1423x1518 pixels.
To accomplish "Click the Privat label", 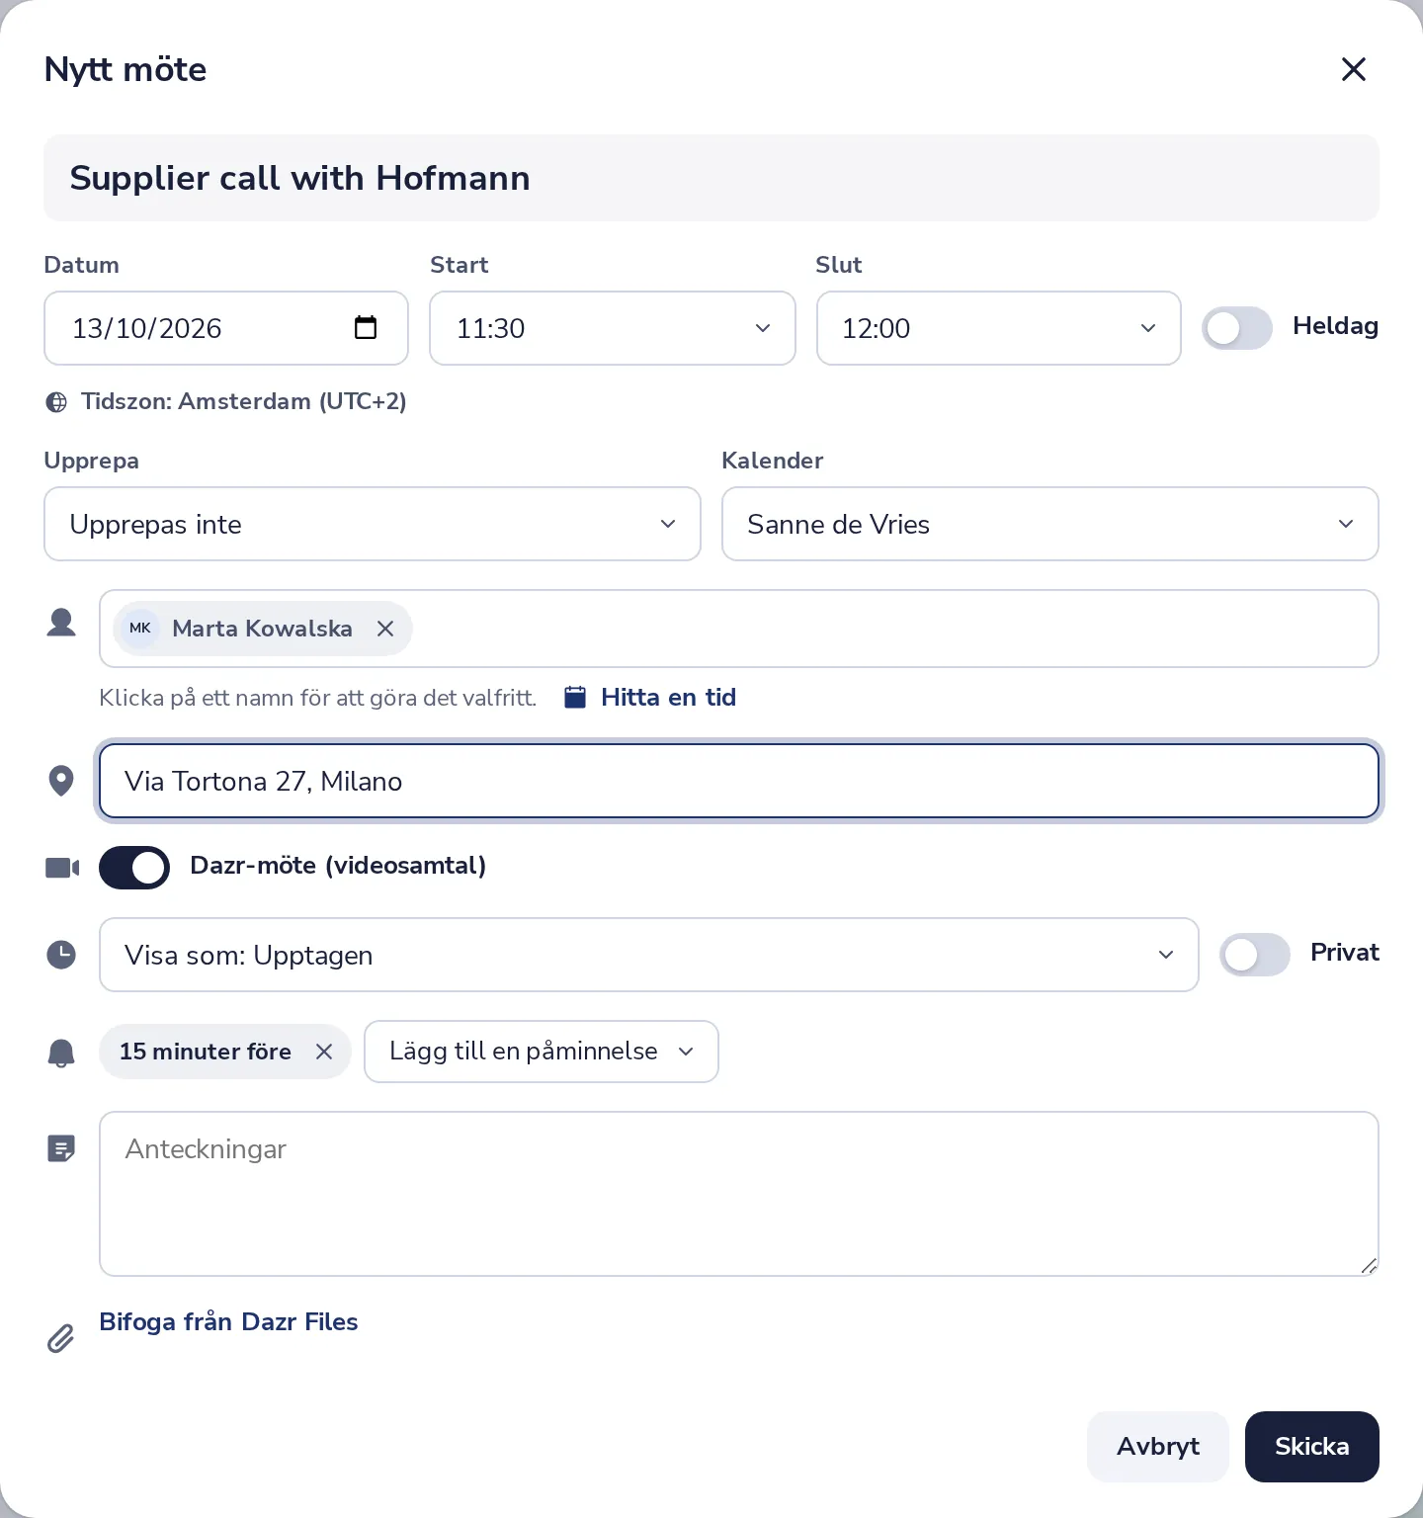I will [1345, 953].
